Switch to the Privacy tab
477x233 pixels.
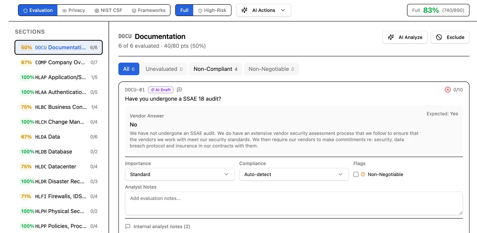74,10
